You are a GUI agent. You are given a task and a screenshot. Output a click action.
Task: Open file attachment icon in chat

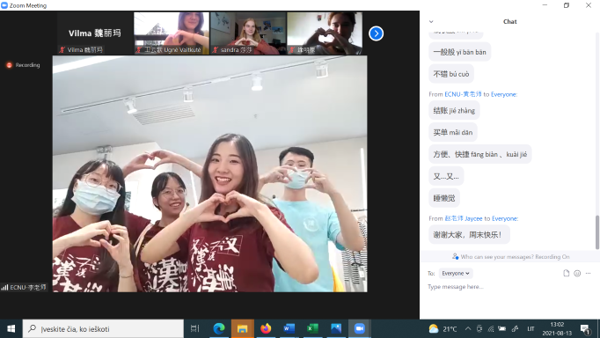point(566,273)
